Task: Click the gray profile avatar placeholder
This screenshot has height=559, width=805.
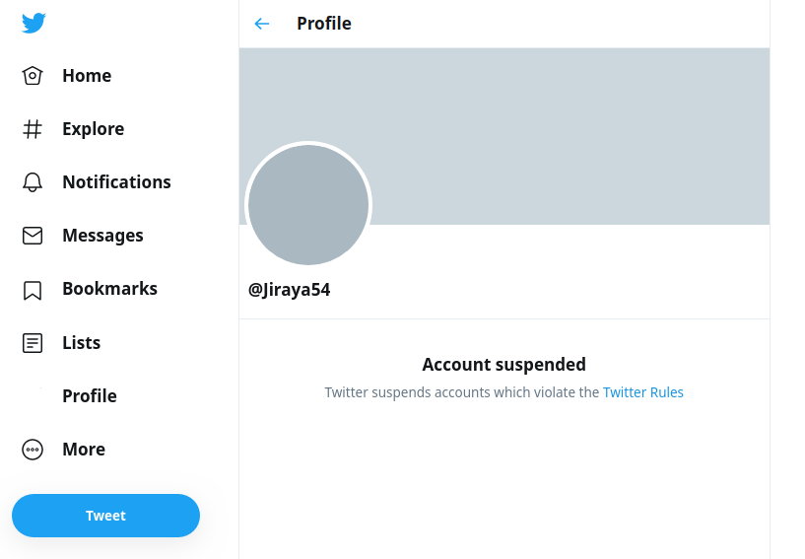Action: click(308, 204)
